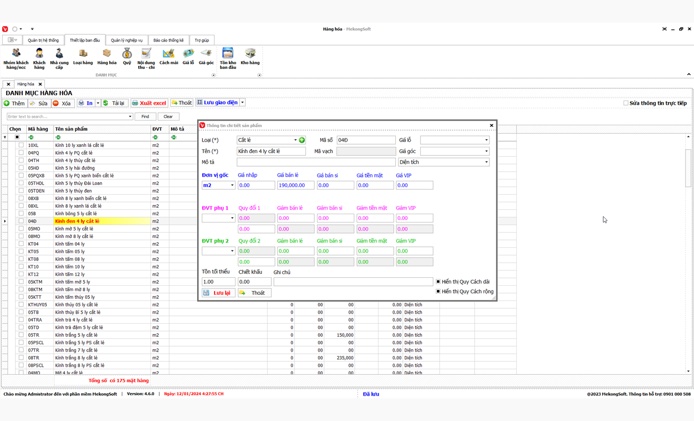
Task: Expand the Diện tích combo box
Action: (486, 162)
